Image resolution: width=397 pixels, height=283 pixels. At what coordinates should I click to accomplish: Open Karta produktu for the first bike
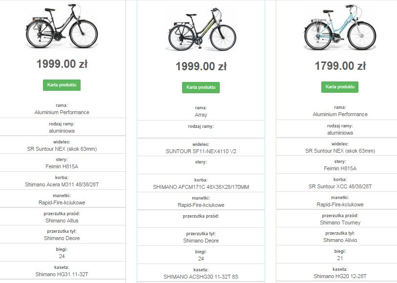[x=62, y=85]
